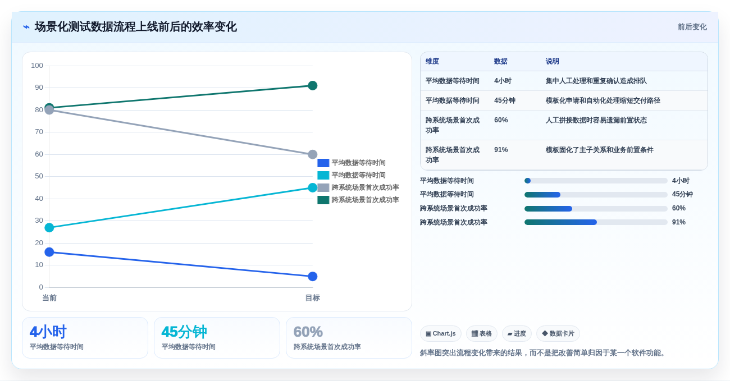Click the dark green point at 目标
This screenshot has width=730, height=381.
[313, 85]
